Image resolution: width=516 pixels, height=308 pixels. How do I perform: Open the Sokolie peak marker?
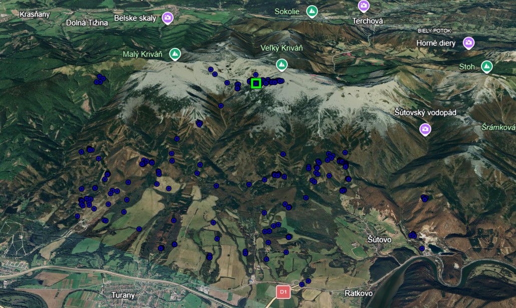(312, 12)
